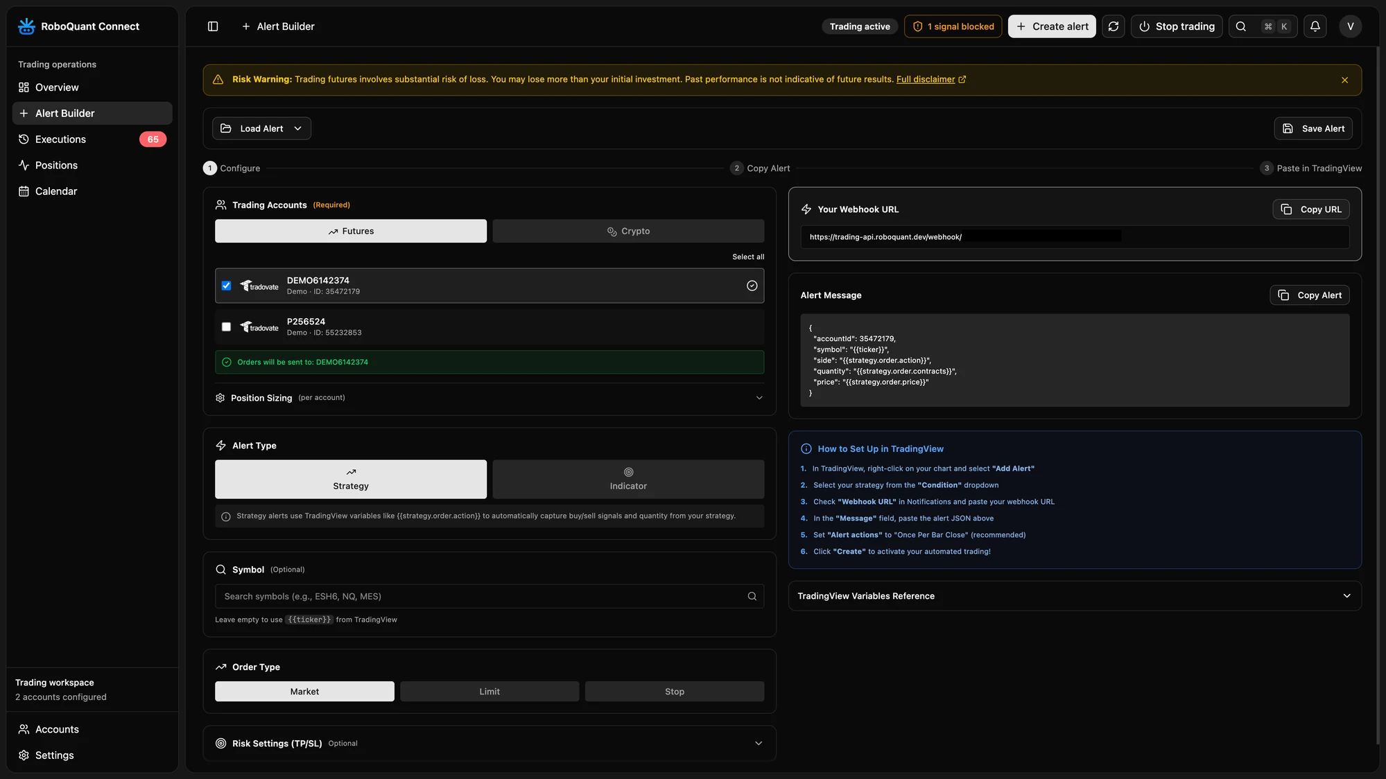The image size is (1386, 779).
Task: Open notifications bell
Action: tap(1315, 26)
